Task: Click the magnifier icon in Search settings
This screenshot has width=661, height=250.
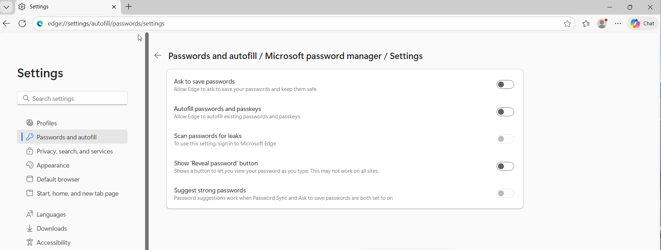Action: (26, 98)
